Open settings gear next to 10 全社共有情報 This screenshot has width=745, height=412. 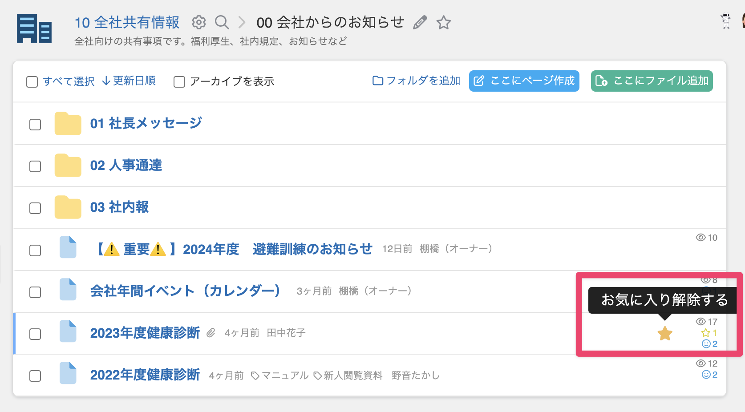(x=198, y=22)
